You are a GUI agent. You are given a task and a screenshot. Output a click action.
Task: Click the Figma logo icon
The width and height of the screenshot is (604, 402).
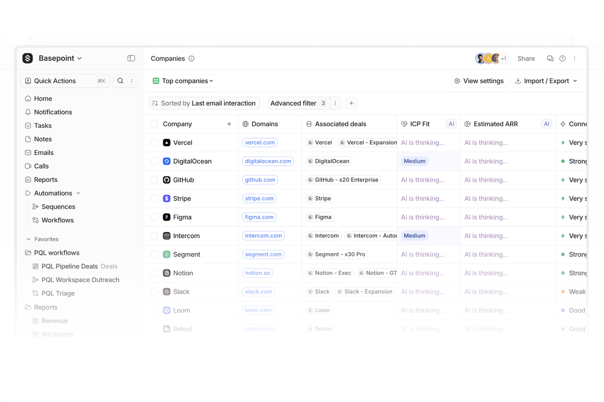click(167, 217)
